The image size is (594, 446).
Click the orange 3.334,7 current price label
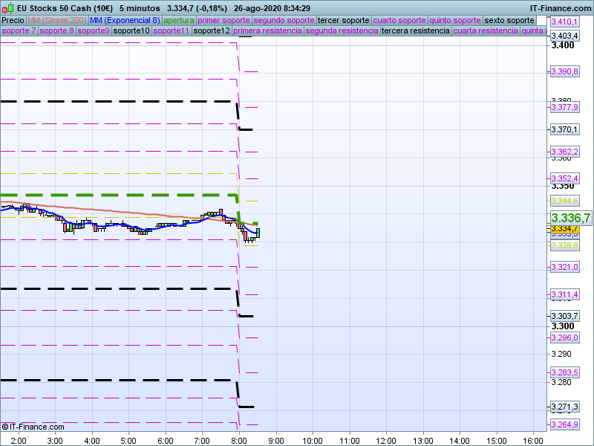pos(564,229)
